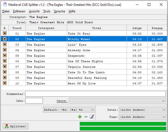Open the Sprache menu
The height and width of the screenshot is (132, 168).
tap(59, 11)
